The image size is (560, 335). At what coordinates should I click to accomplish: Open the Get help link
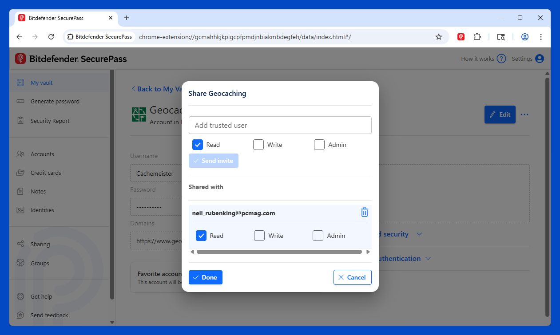(x=41, y=296)
